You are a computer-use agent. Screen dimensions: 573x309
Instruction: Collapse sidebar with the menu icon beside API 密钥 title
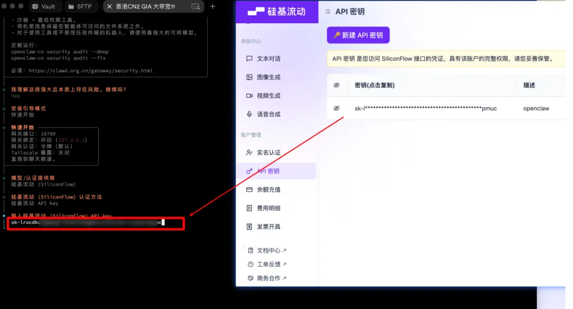coord(328,12)
